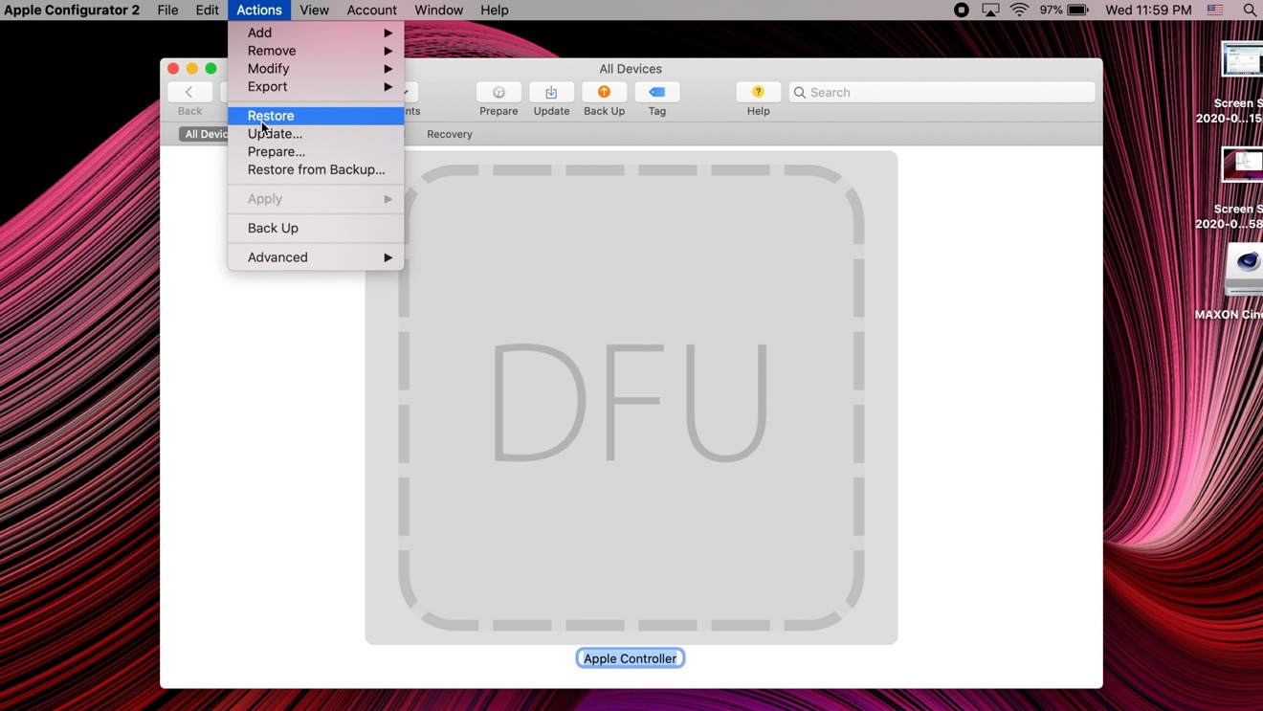Expand the Modify submenu
Image resolution: width=1263 pixels, height=711 pixels.
[316, 69]
